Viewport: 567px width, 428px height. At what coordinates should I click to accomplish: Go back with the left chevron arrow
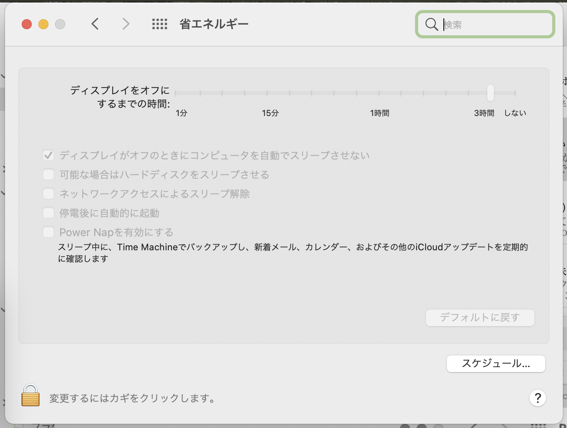pyautogui.click(x=95, y=24)
